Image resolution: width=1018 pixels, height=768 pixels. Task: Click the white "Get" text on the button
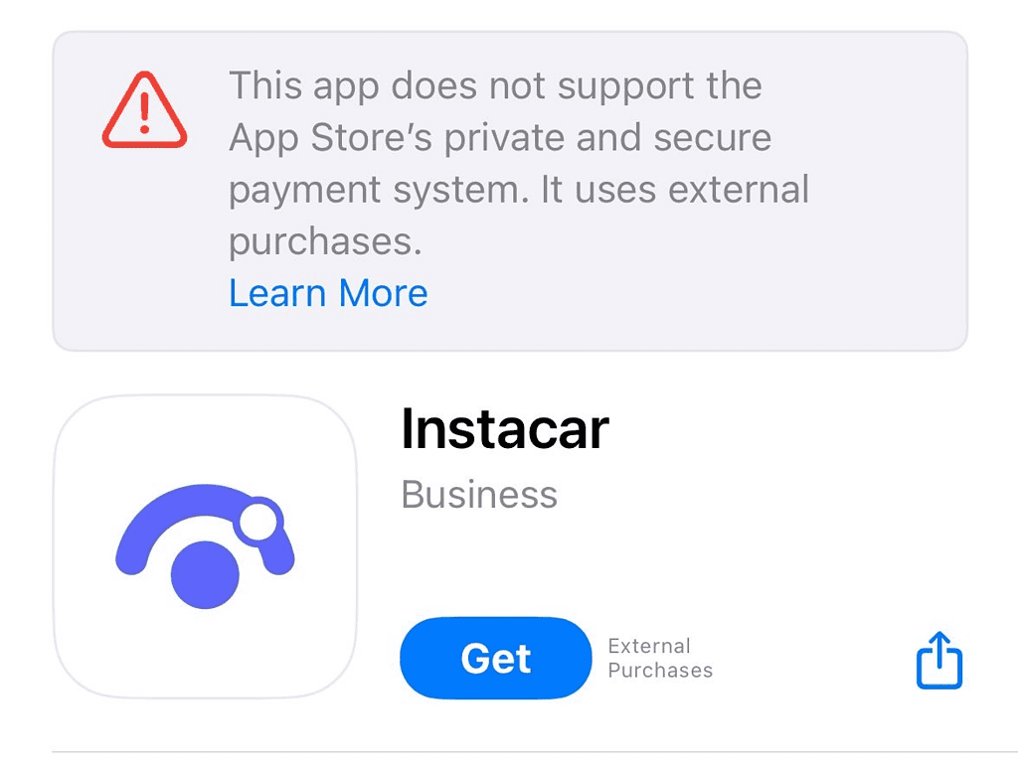[496, 659]
